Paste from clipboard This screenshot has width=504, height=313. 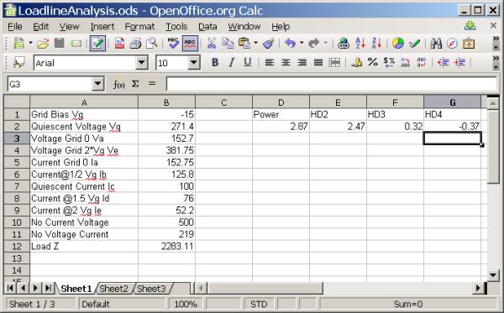[244, 43]
